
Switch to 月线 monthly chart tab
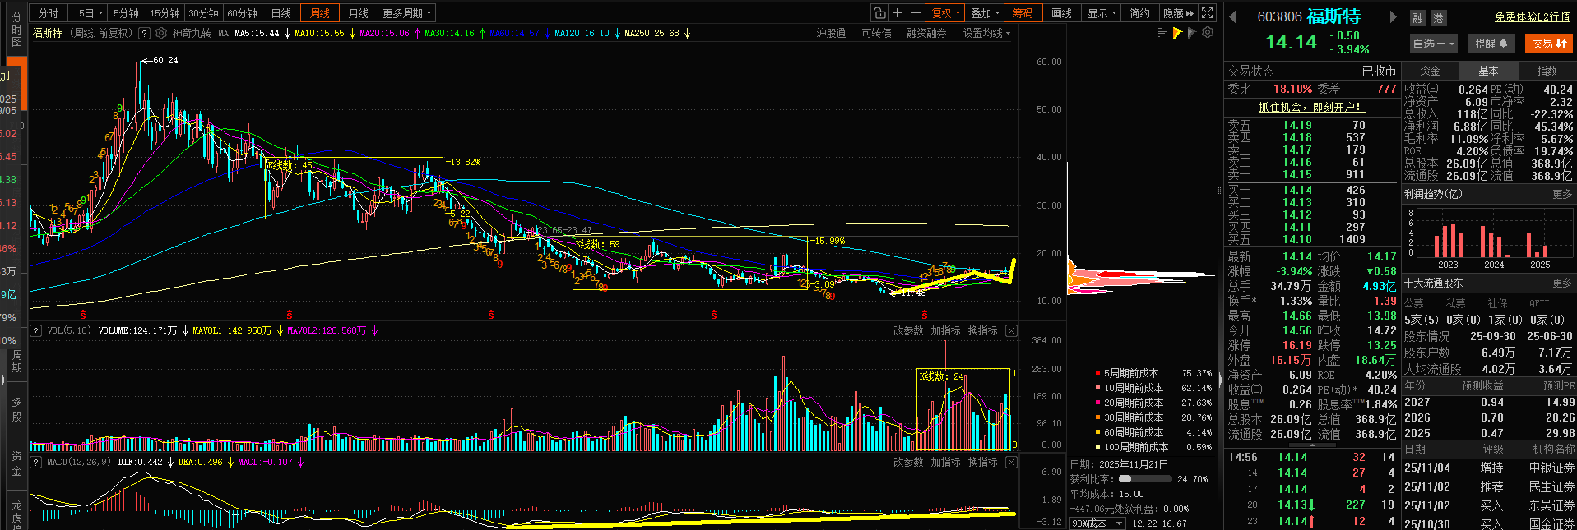pos(359,13)
